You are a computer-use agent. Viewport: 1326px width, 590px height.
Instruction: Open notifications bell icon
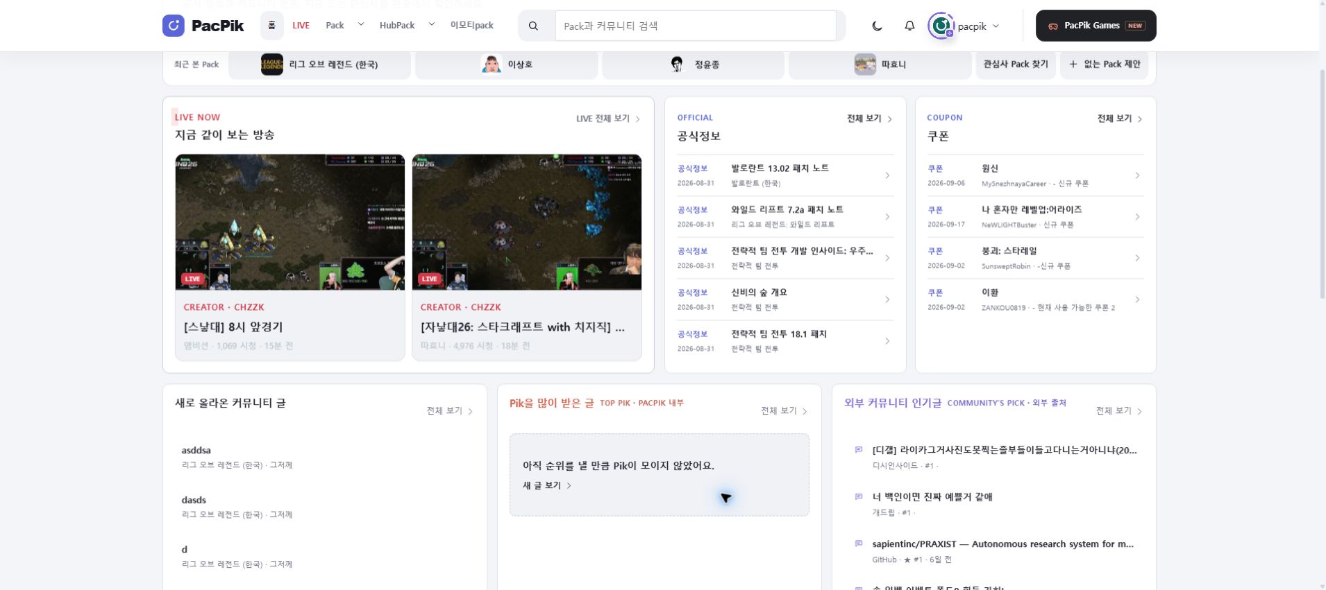click(909, 26)
